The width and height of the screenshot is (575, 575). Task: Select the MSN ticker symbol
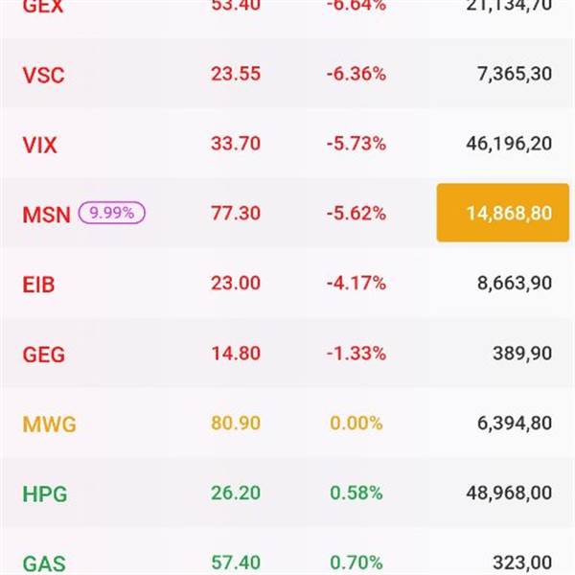pos(46,214)
